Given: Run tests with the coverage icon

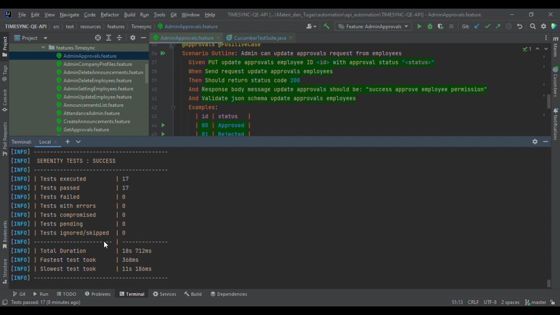Looking at the screenshot, I should click(440, 26).
